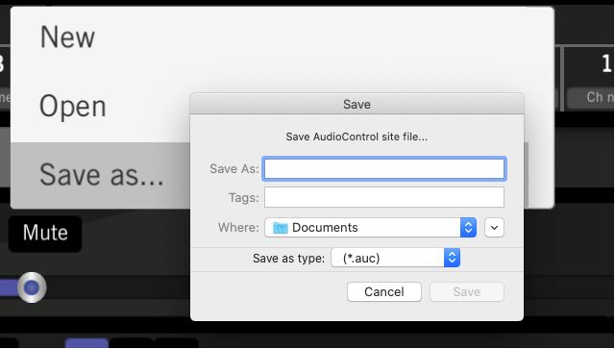The height and width of the screenshot is (349, 615).
Task: Select the Save as... menu entry
Action: click(x=102, y=175)
